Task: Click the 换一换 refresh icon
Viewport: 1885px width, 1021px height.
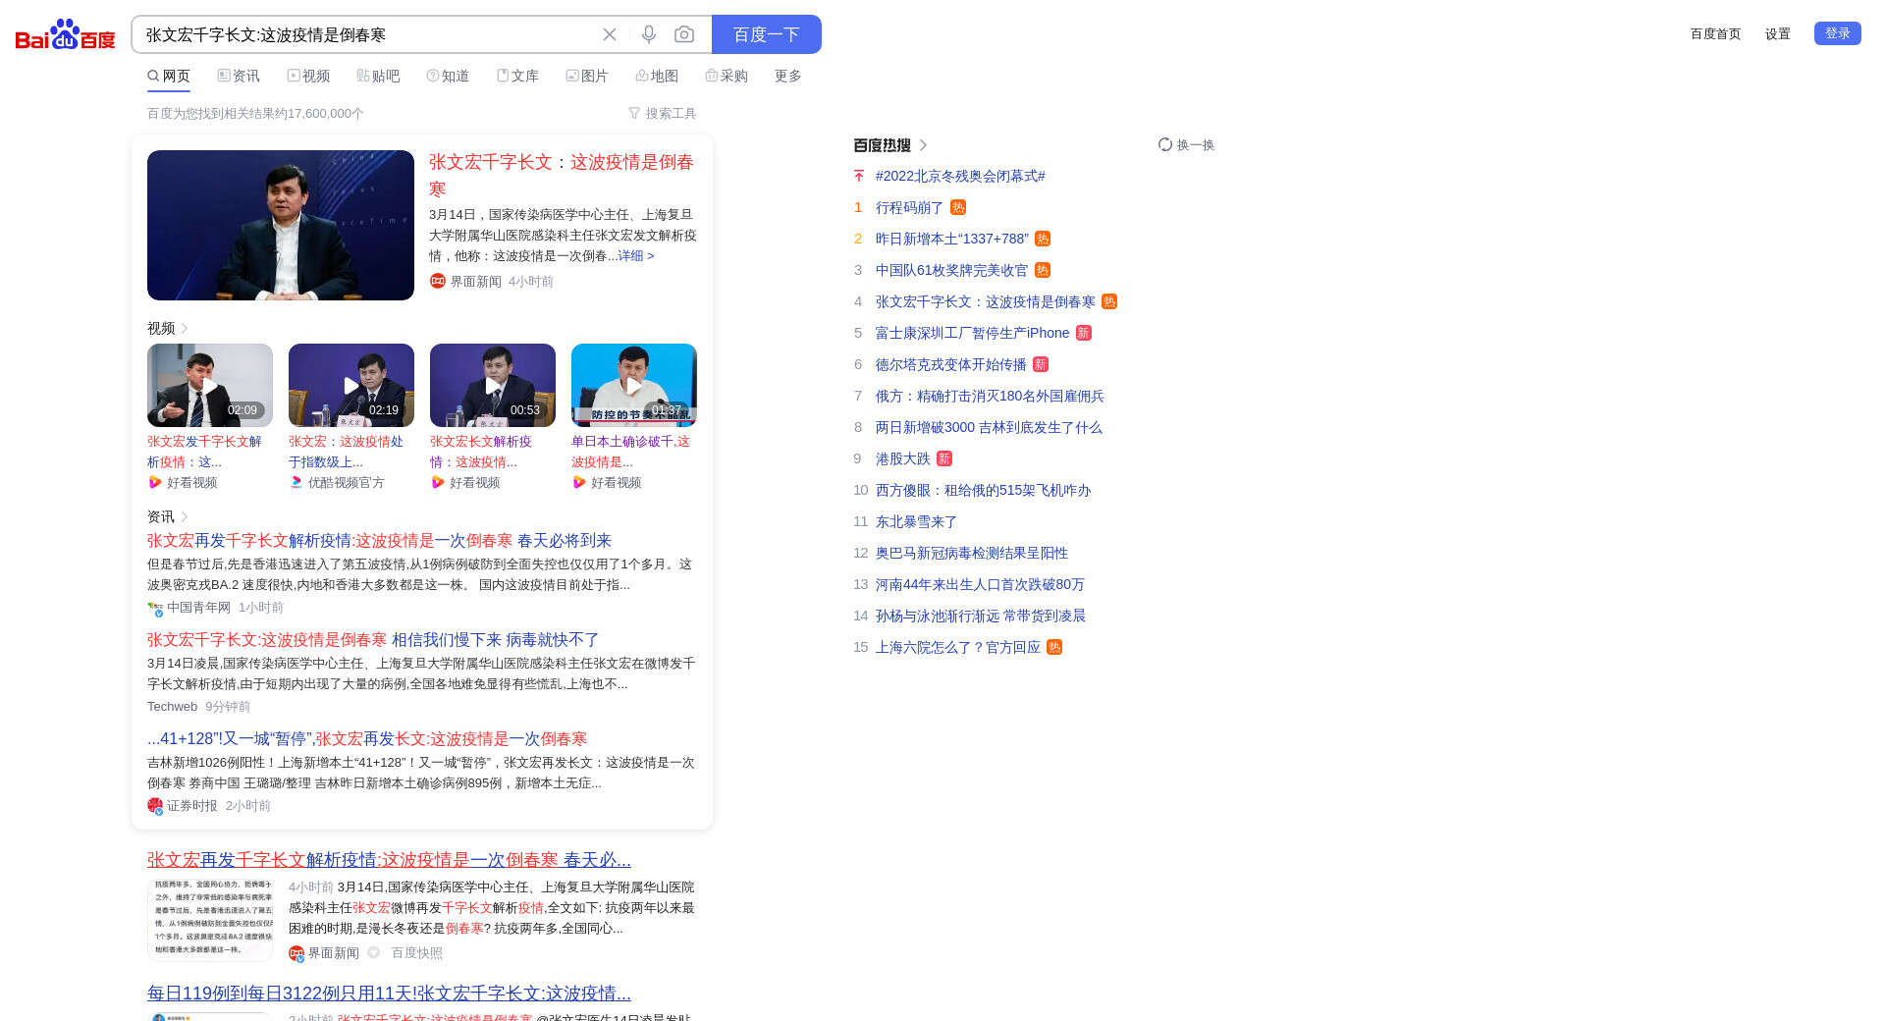Action: [1165, 144]
